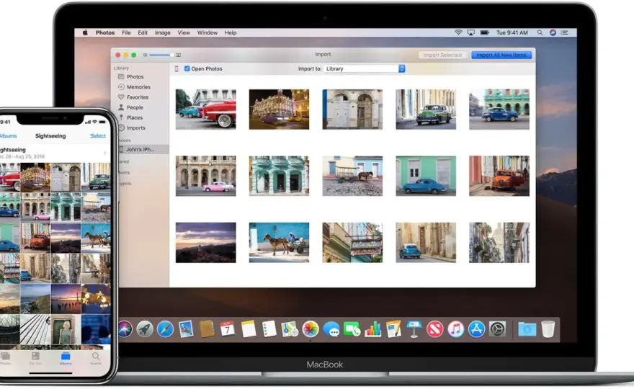Screen dimensions: 634x389
Task: Select People in the sidebar
Action: coord(135,107)
